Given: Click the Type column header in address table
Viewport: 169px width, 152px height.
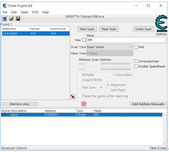Looking at the screenshot, I should (x=80, y=111).
